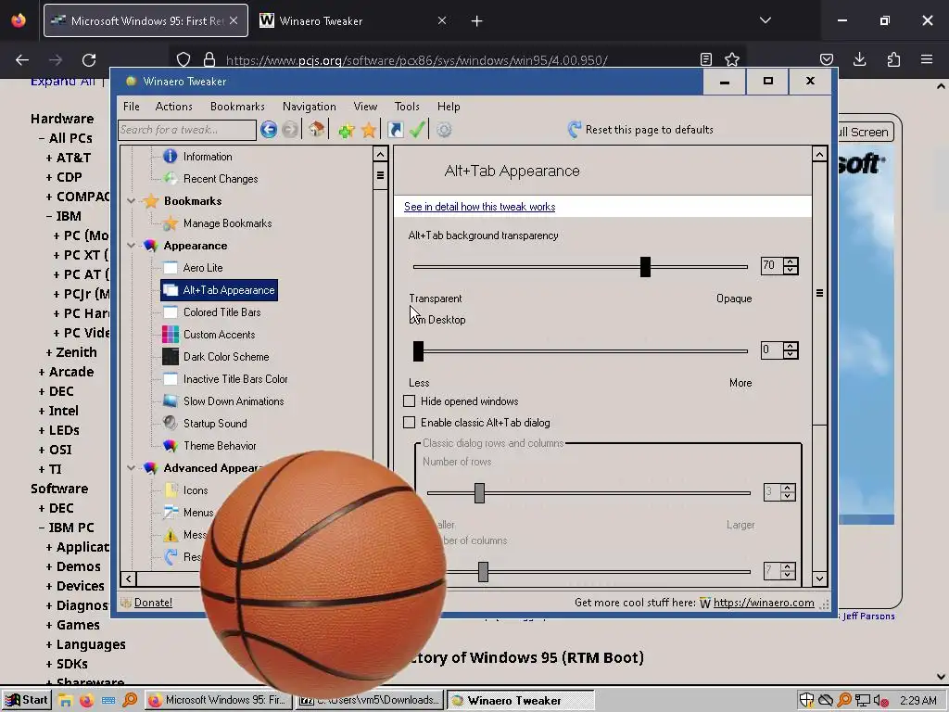
Task: Switch to the Winaero Tweaker browser tab
Action: coord(352,20)
